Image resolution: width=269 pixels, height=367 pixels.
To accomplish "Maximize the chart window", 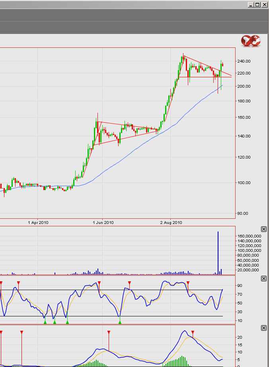I will click(257, 5).
